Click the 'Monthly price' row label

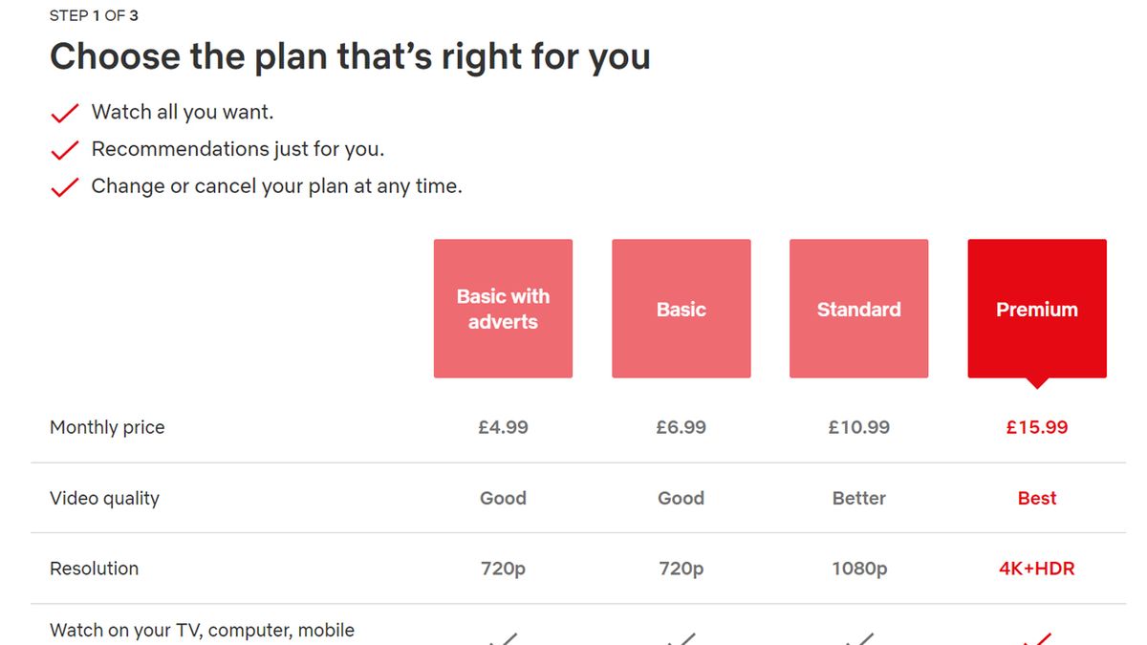107,427
